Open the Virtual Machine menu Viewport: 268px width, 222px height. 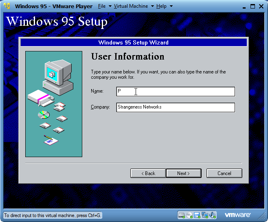click(x=131, y=6)
